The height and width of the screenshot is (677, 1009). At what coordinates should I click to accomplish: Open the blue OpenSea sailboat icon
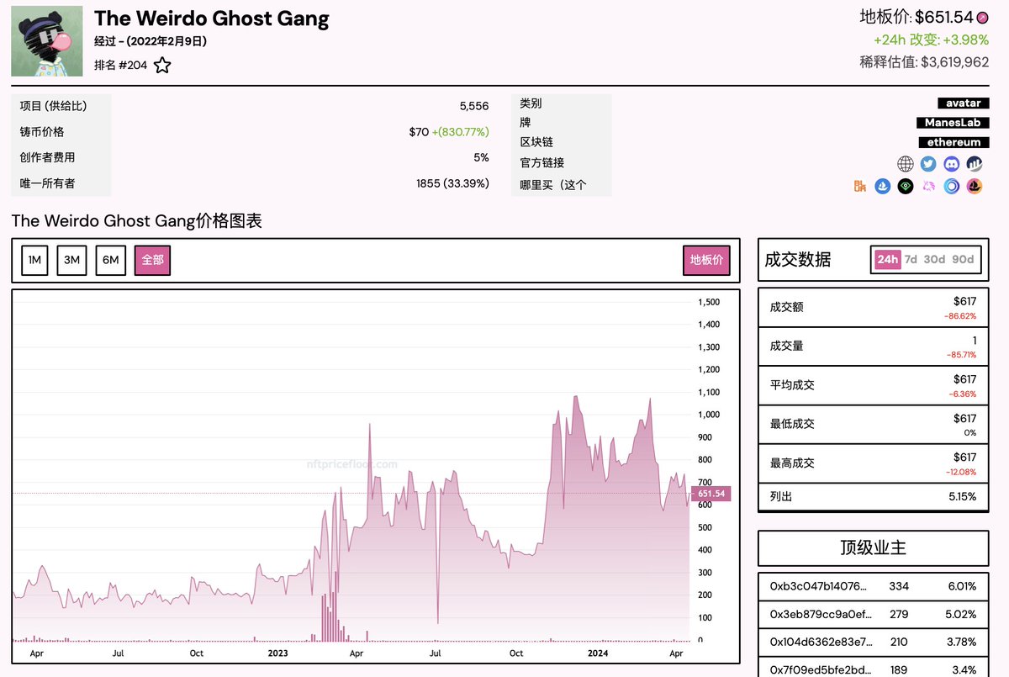click(x=883, y=186)
